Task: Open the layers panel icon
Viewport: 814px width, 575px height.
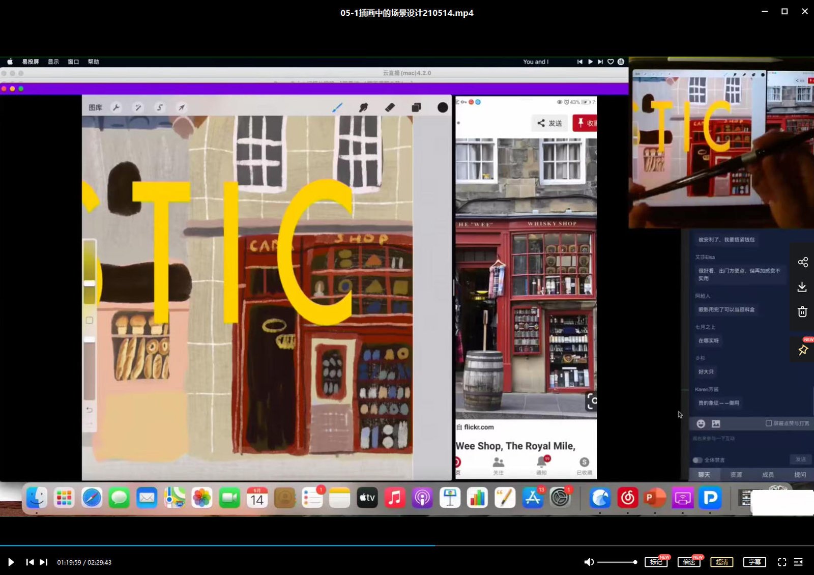Action: (416, 107)
